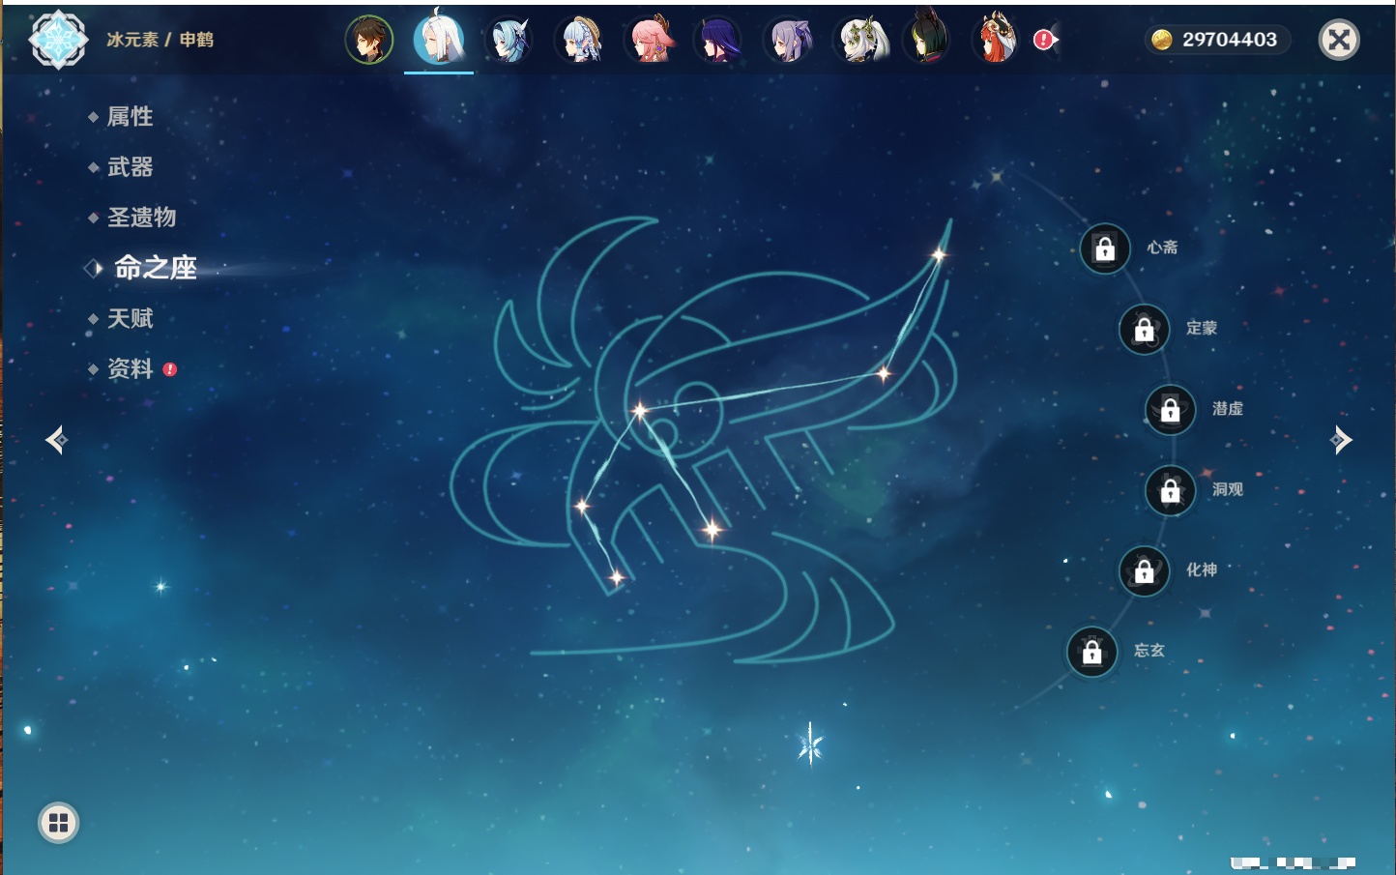Select the brown-haired character portrait
Viewport: 1396px width, 875px height.
point(369,40)
